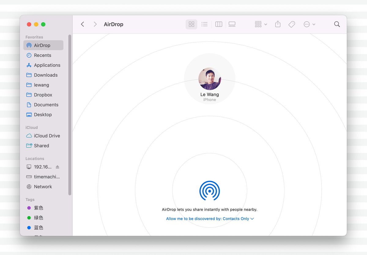Click the Edit Tags toolbar icon

pos(292,24)
